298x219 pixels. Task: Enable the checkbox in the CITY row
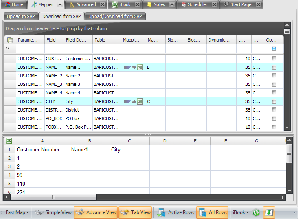point(274,101)
